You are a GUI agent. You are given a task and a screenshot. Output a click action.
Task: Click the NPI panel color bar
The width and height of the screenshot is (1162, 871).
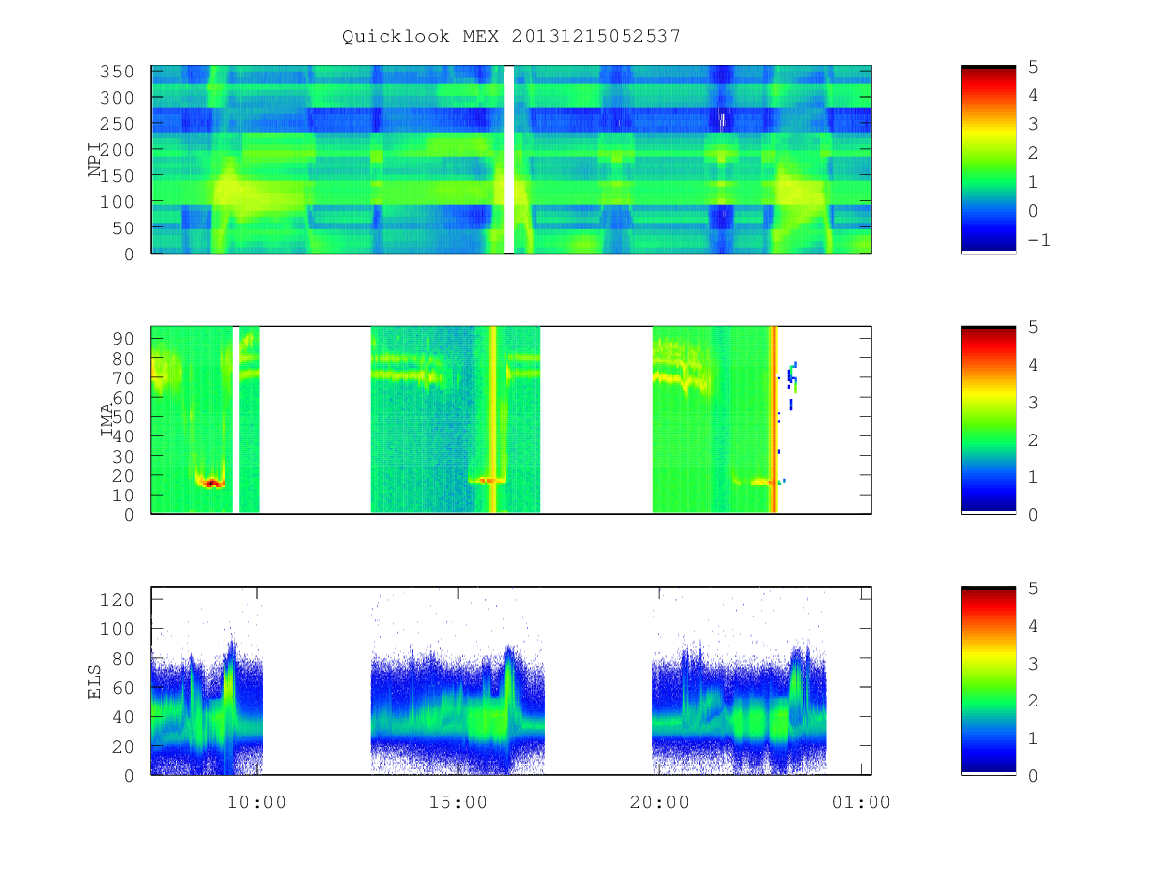coord(988,159)
